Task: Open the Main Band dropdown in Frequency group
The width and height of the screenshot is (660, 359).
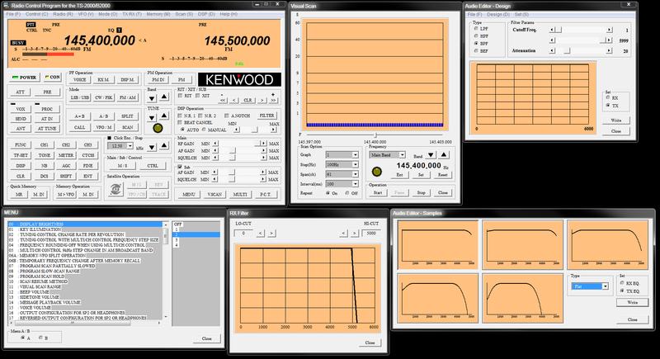Action: (403, 155)
